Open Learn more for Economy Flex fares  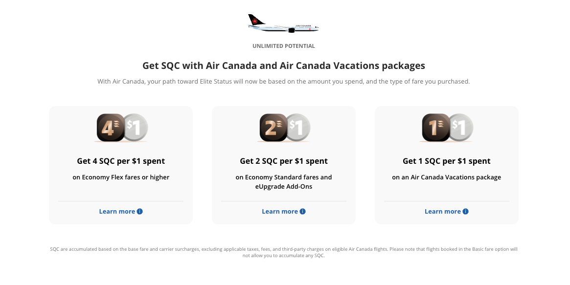click(117, 211)
